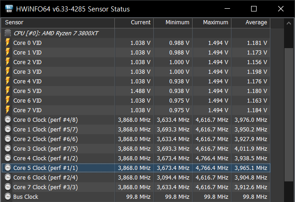Select Core 1 Clock (perf #5/7) label
The height and width of the screenshot is (202, 295).
[x=46, y=130]
